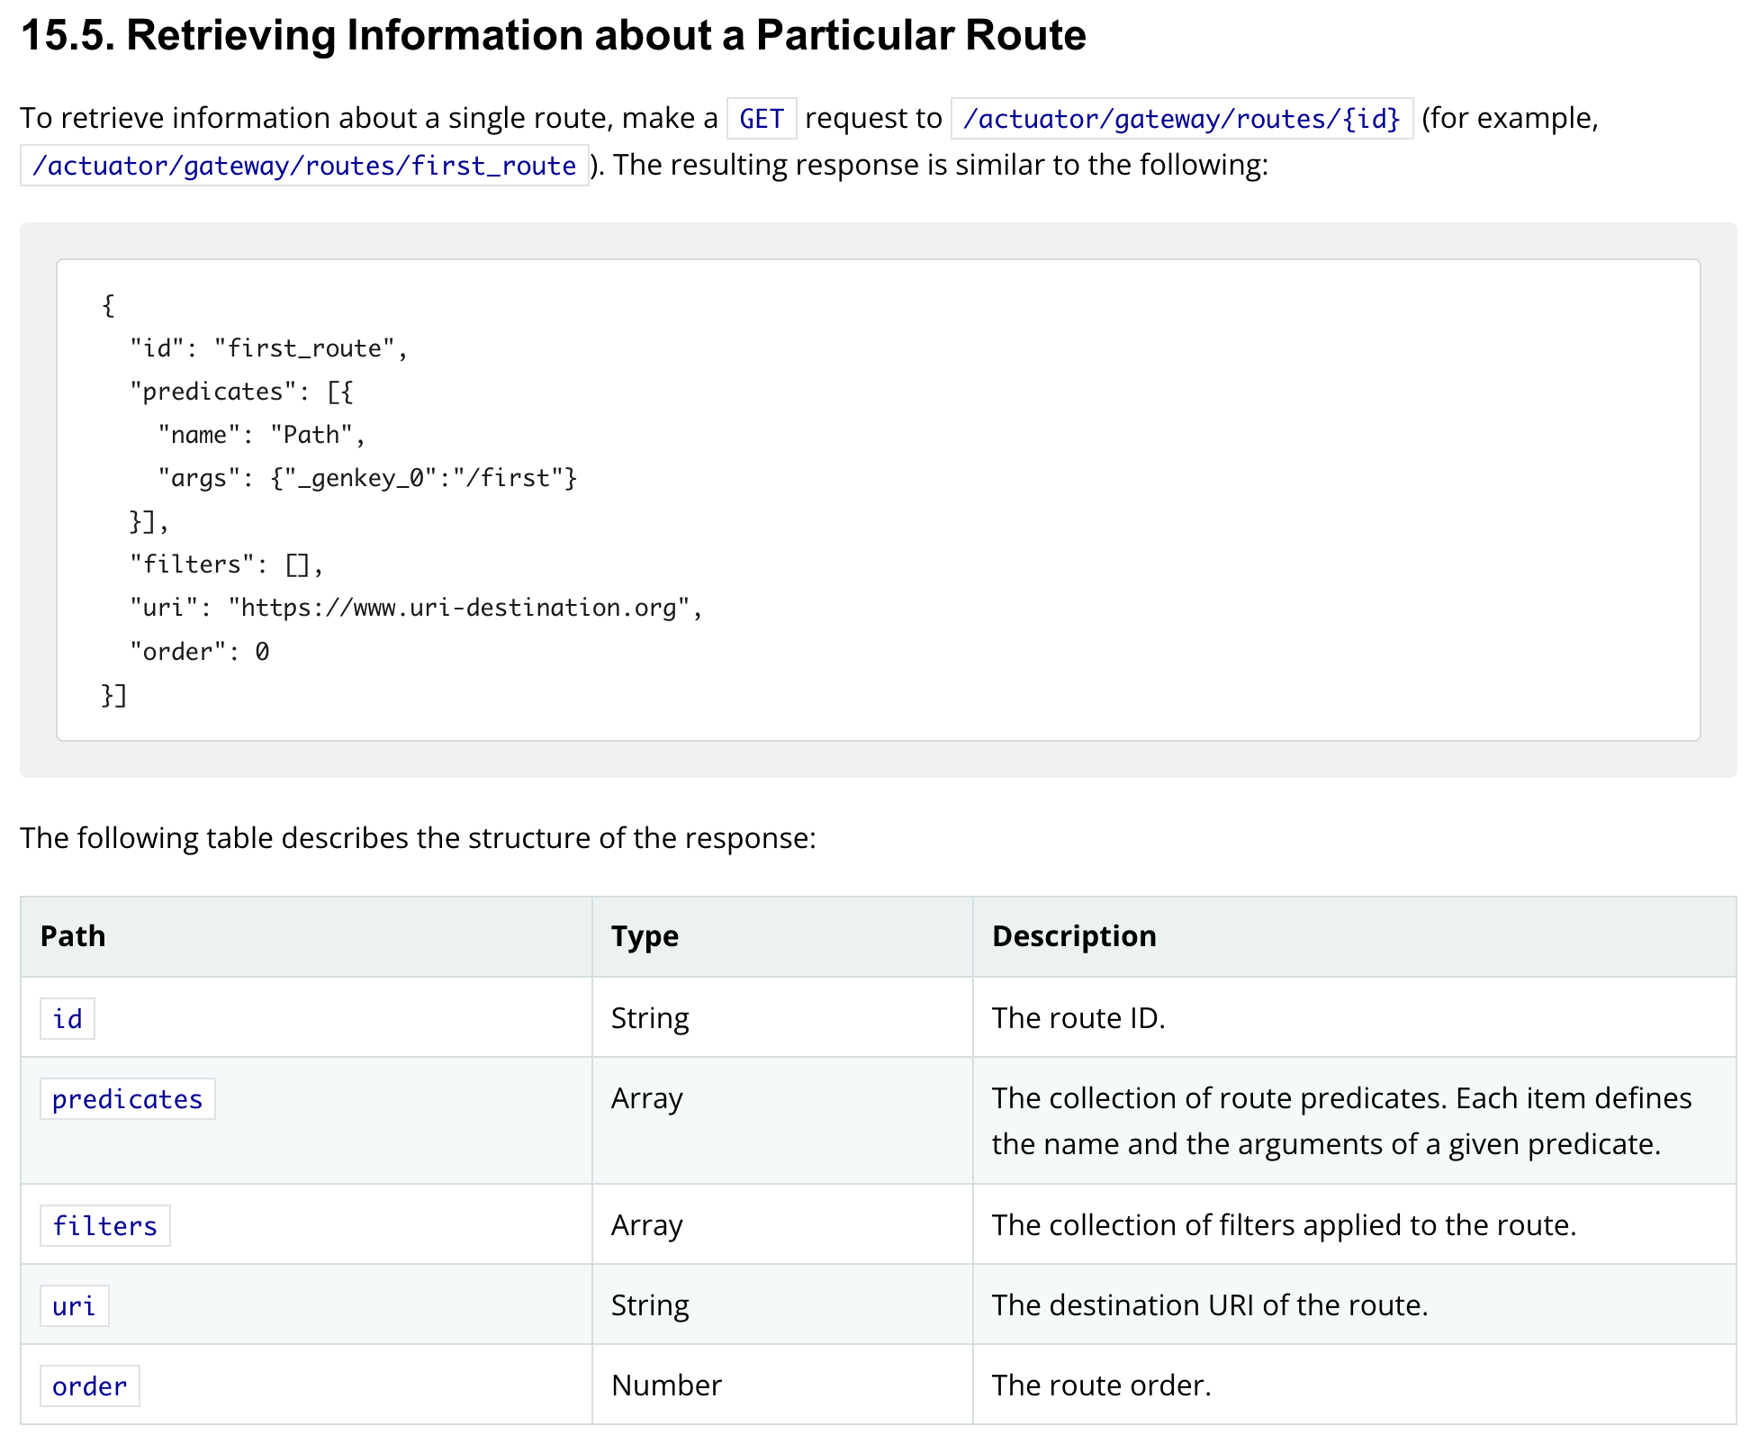Click the closing "}]" line at end of JSON
Image resolution: width=1750 pixels, height=1435 pixels.
point(114,695)
